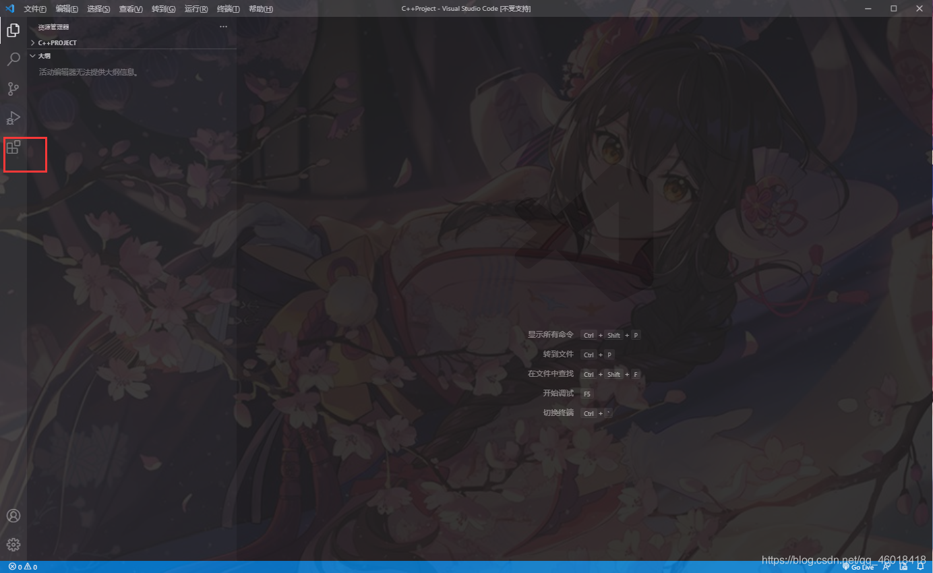
Task: Open the Accounts menu icon
Action: 13,516
